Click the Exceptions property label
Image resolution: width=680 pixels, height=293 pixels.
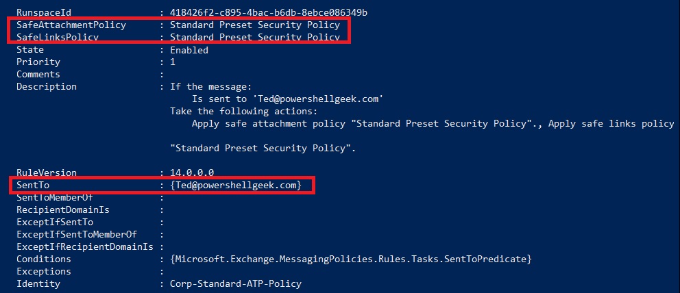coord(44,271)
